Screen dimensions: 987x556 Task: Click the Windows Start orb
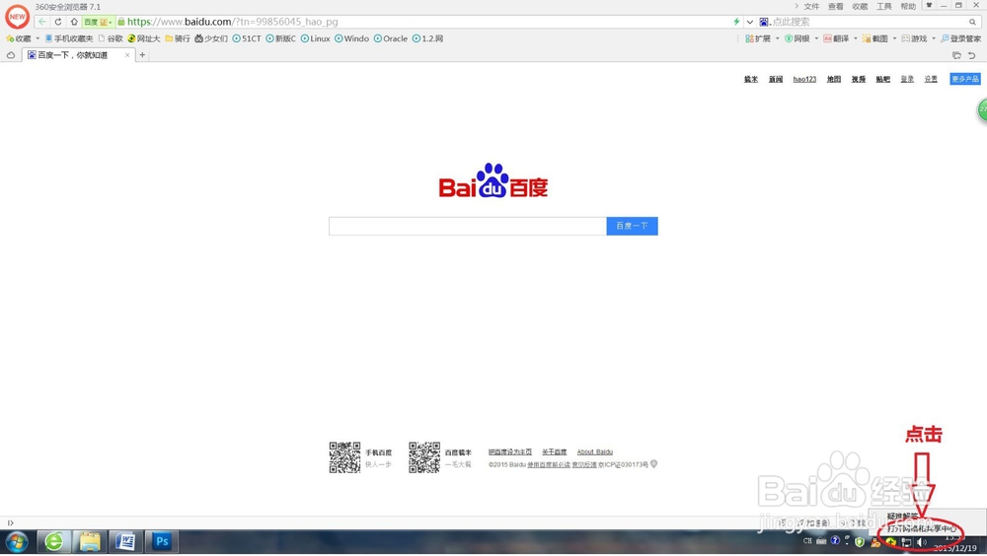[17, 541]
